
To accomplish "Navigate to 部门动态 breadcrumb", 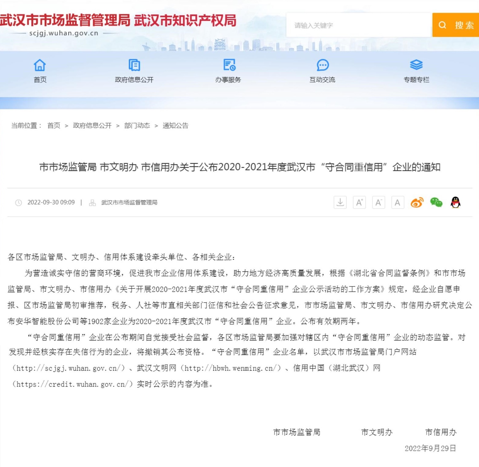I will 137,126.
